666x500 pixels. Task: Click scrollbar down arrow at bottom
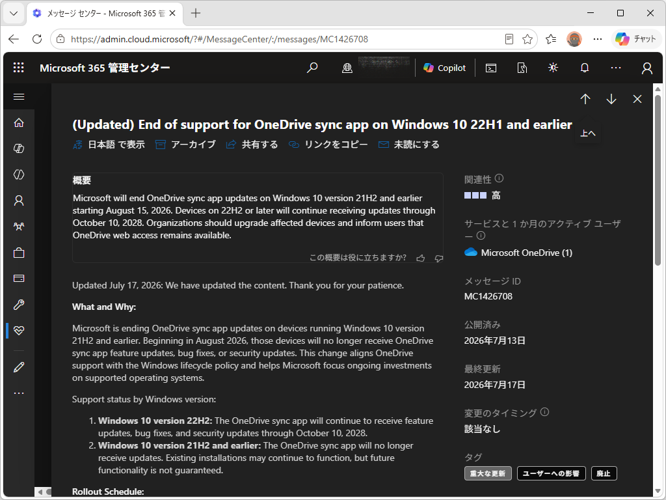pos(658,491)
